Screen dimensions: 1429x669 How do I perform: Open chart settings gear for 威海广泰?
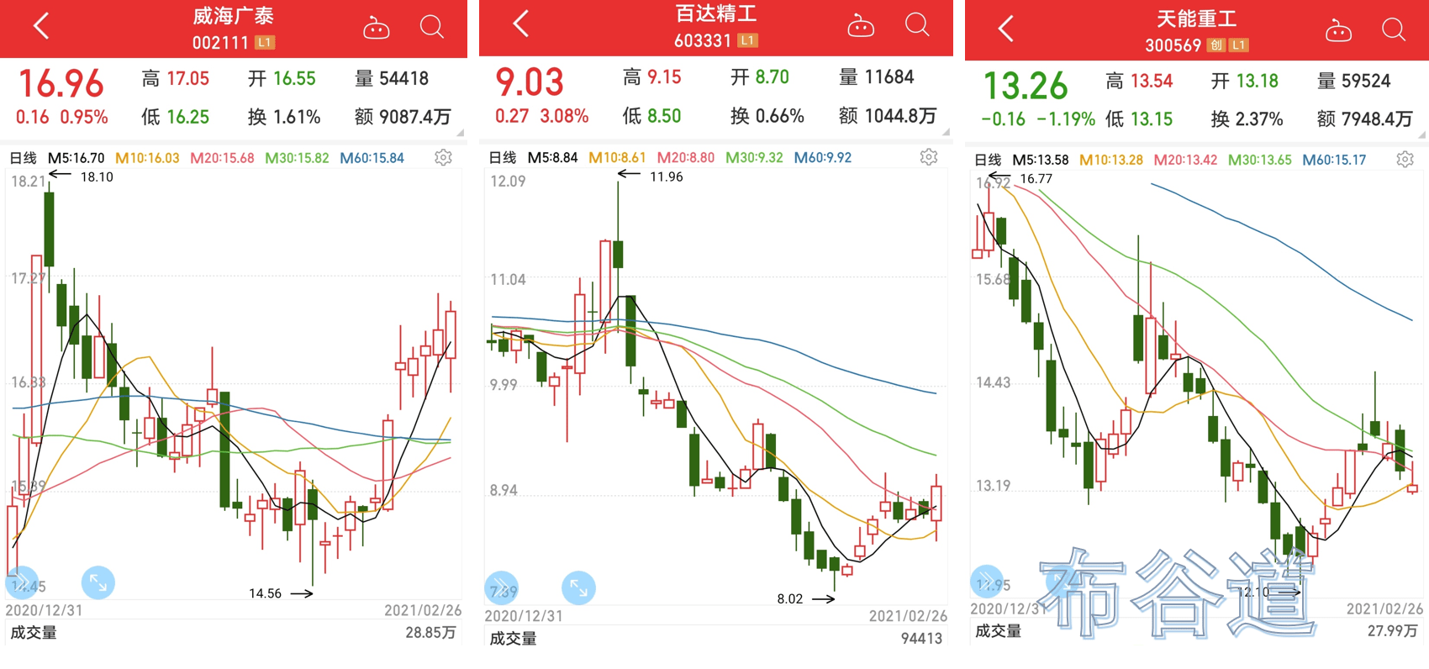click(443, 157)
